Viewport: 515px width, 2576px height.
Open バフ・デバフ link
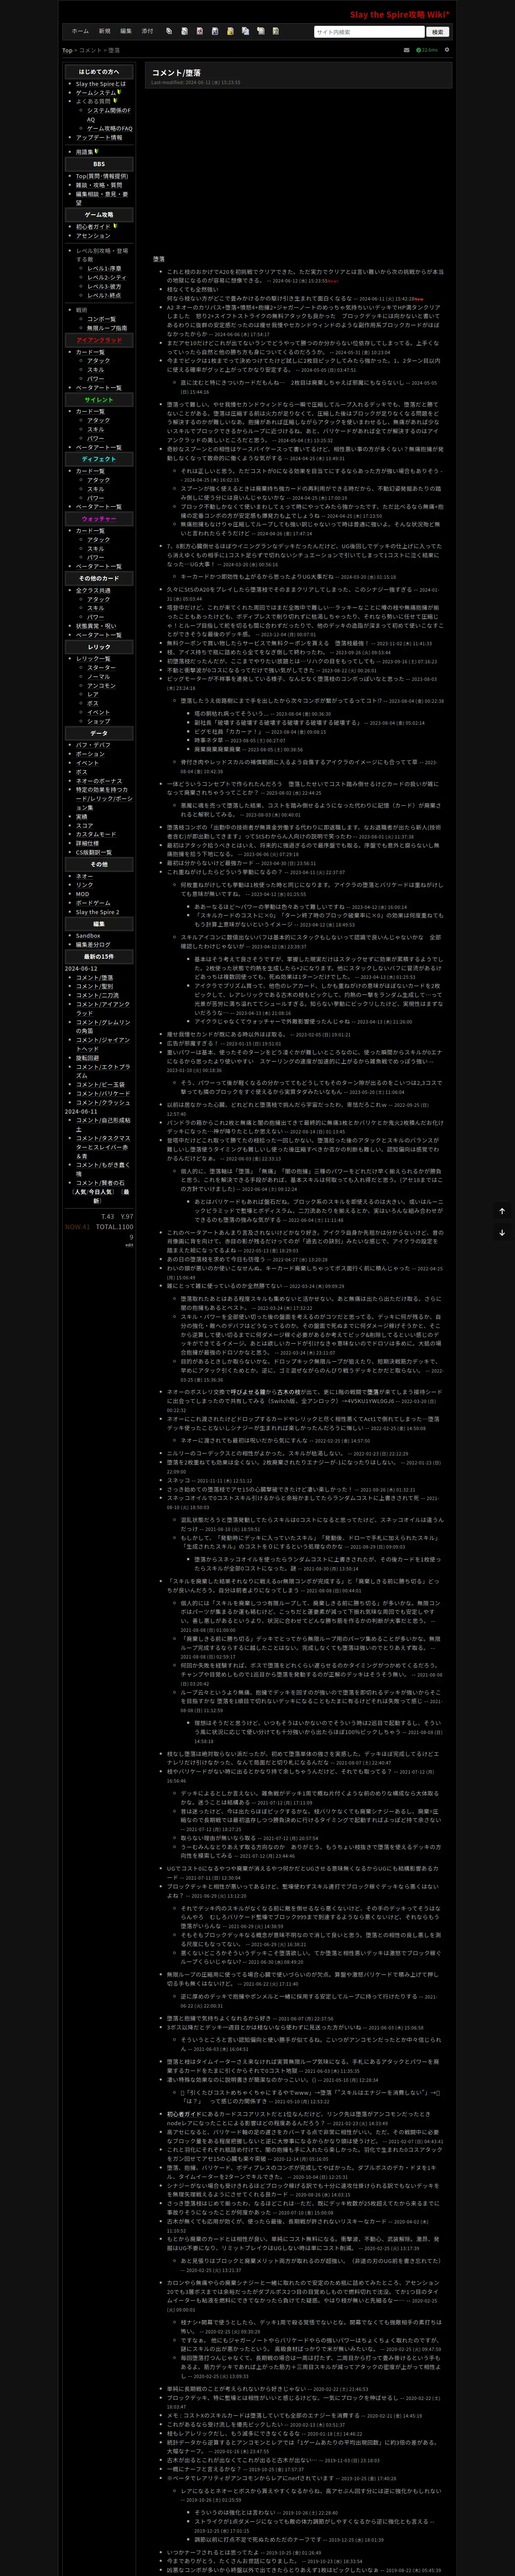[93, 745]
